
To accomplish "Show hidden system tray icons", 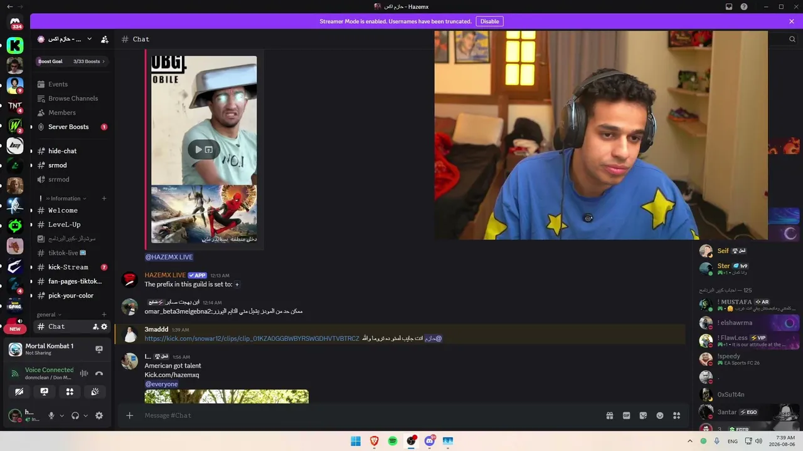I will (x=690, y=441).
